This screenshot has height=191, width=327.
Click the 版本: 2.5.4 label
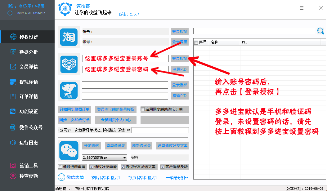[x=129, y=14]
